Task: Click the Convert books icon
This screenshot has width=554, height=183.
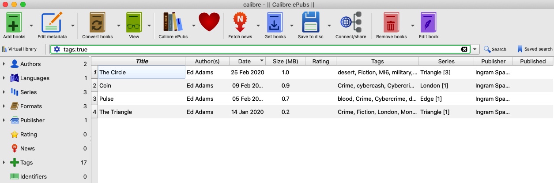Action: coord(98,22)
